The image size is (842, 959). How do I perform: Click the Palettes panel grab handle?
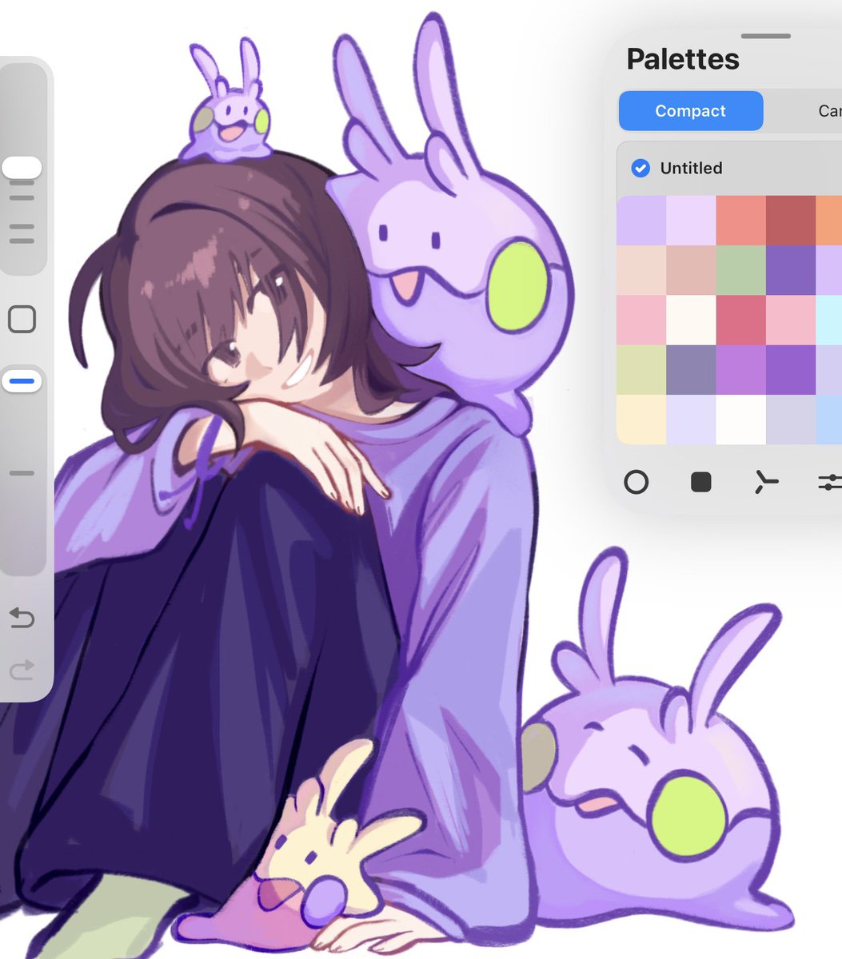766,36
